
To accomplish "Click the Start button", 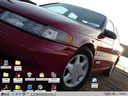I will tap(5, 94).
